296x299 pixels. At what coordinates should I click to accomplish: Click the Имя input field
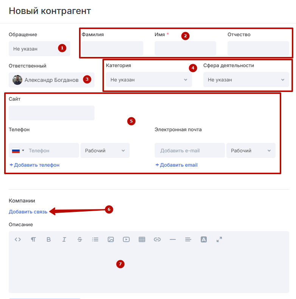click(x=185, y=49)
